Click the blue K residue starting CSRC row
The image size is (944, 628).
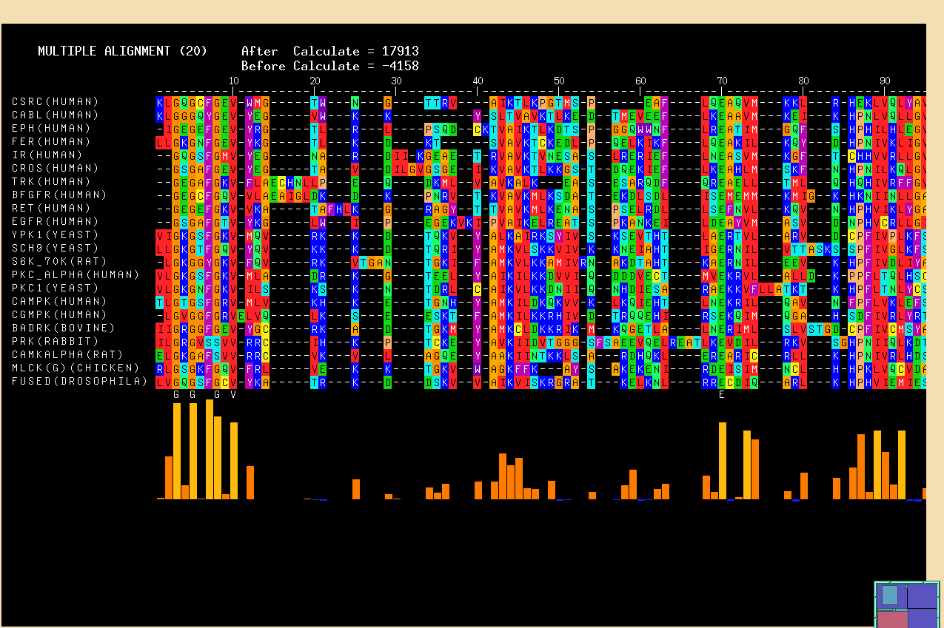click(160, 102)
